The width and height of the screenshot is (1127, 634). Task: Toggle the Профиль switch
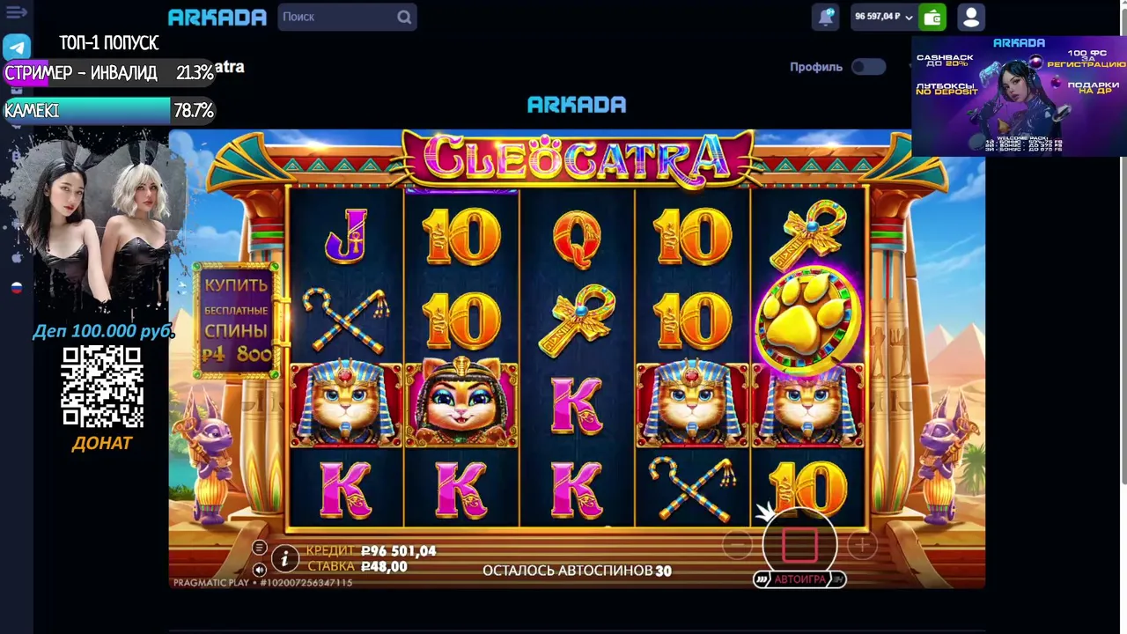click(x=868, y=67)
